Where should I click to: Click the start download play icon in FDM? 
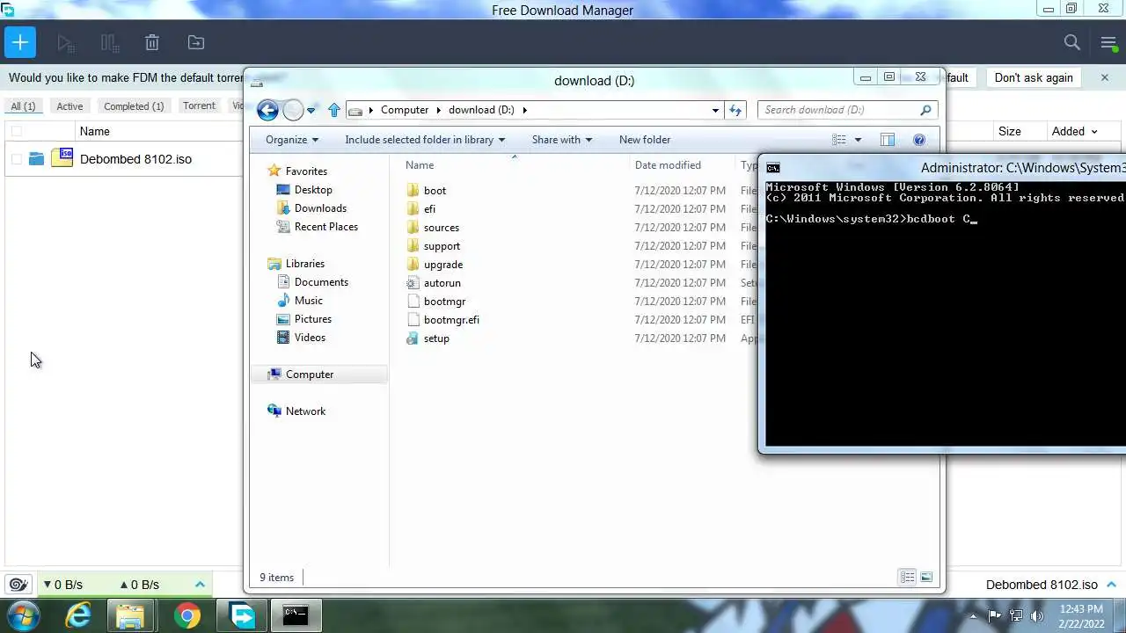(64, 42)
